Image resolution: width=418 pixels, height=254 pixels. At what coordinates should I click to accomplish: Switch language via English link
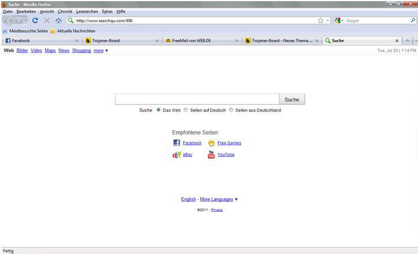coord(188,199)
